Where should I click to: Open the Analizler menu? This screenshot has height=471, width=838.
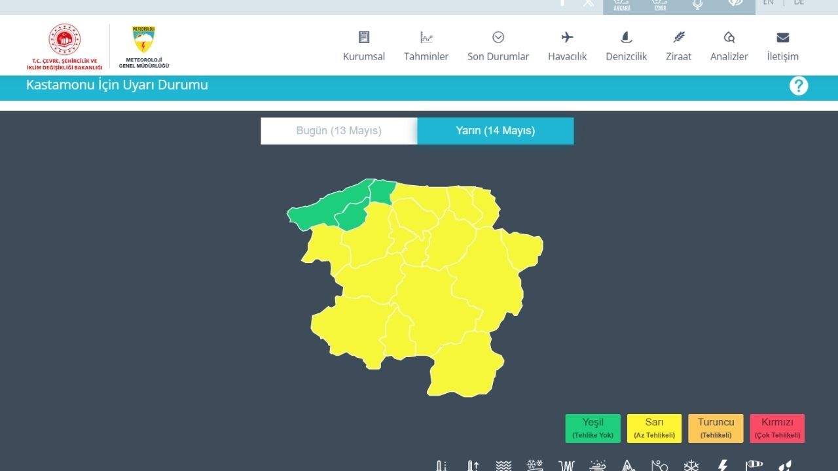click(x=729, y=46)
